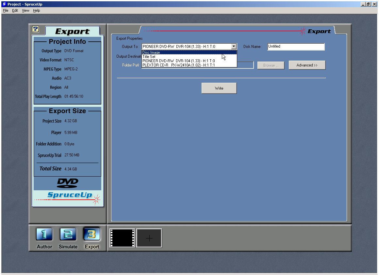Choose Disc Image in the output list
Image resolution: width=379 pixels, height=275 pixels.
point(189,52)
